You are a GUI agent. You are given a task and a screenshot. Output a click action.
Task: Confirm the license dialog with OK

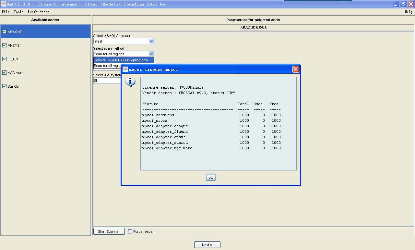(211, 177)
